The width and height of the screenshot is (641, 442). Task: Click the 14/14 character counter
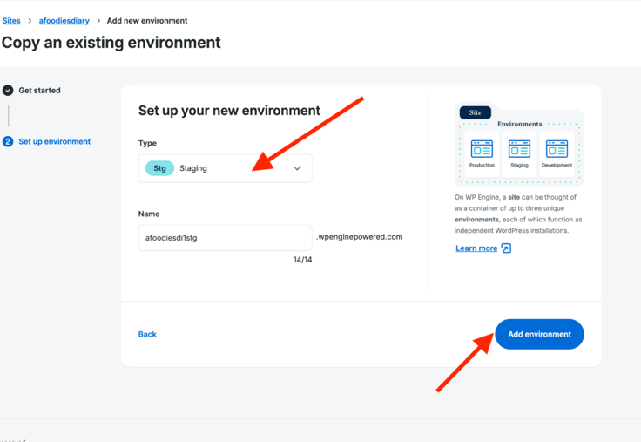(302, 260)
